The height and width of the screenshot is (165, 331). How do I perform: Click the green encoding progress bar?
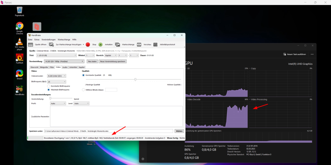[x=35, y=138]
